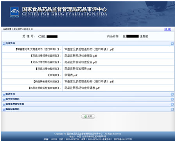
Task: Open 药品注册检验报告.pdf file
Action: (x=78, y=68)
